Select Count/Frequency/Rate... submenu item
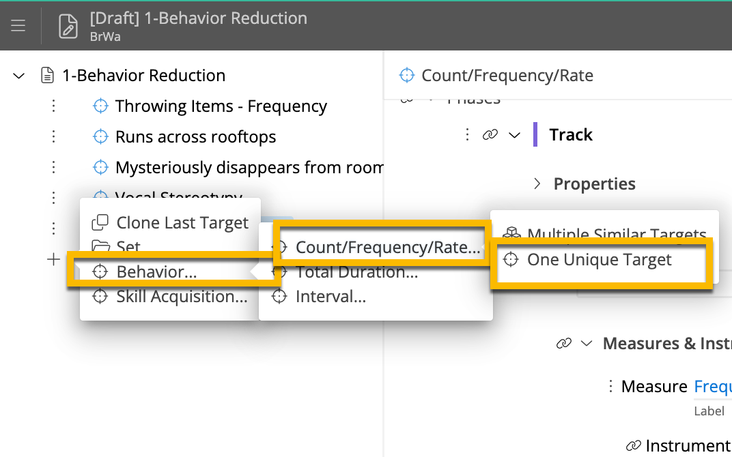The width and height of the screenshot is (732, 457). coord(386,247)
